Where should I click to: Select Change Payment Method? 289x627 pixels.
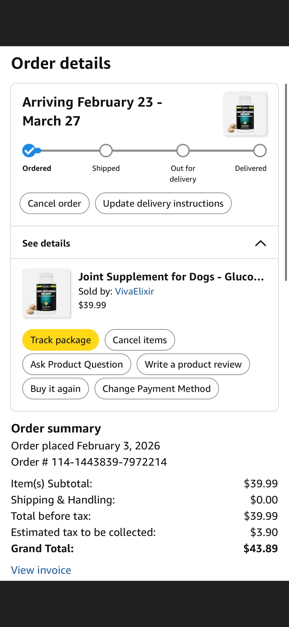point(157,389)
